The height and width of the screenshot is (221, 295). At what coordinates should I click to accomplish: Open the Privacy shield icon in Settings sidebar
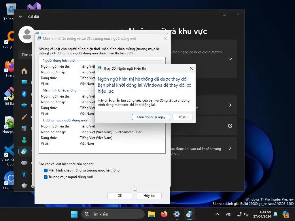click(24, 186)
